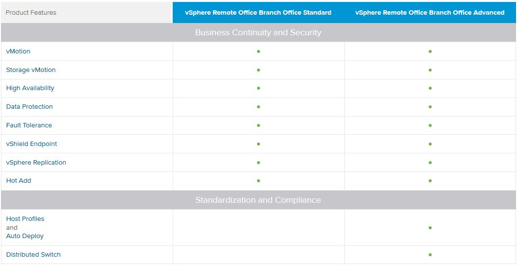Open the vMotion feature link
This screenshot has height=266, width=518.
click(x=18, y=51)
